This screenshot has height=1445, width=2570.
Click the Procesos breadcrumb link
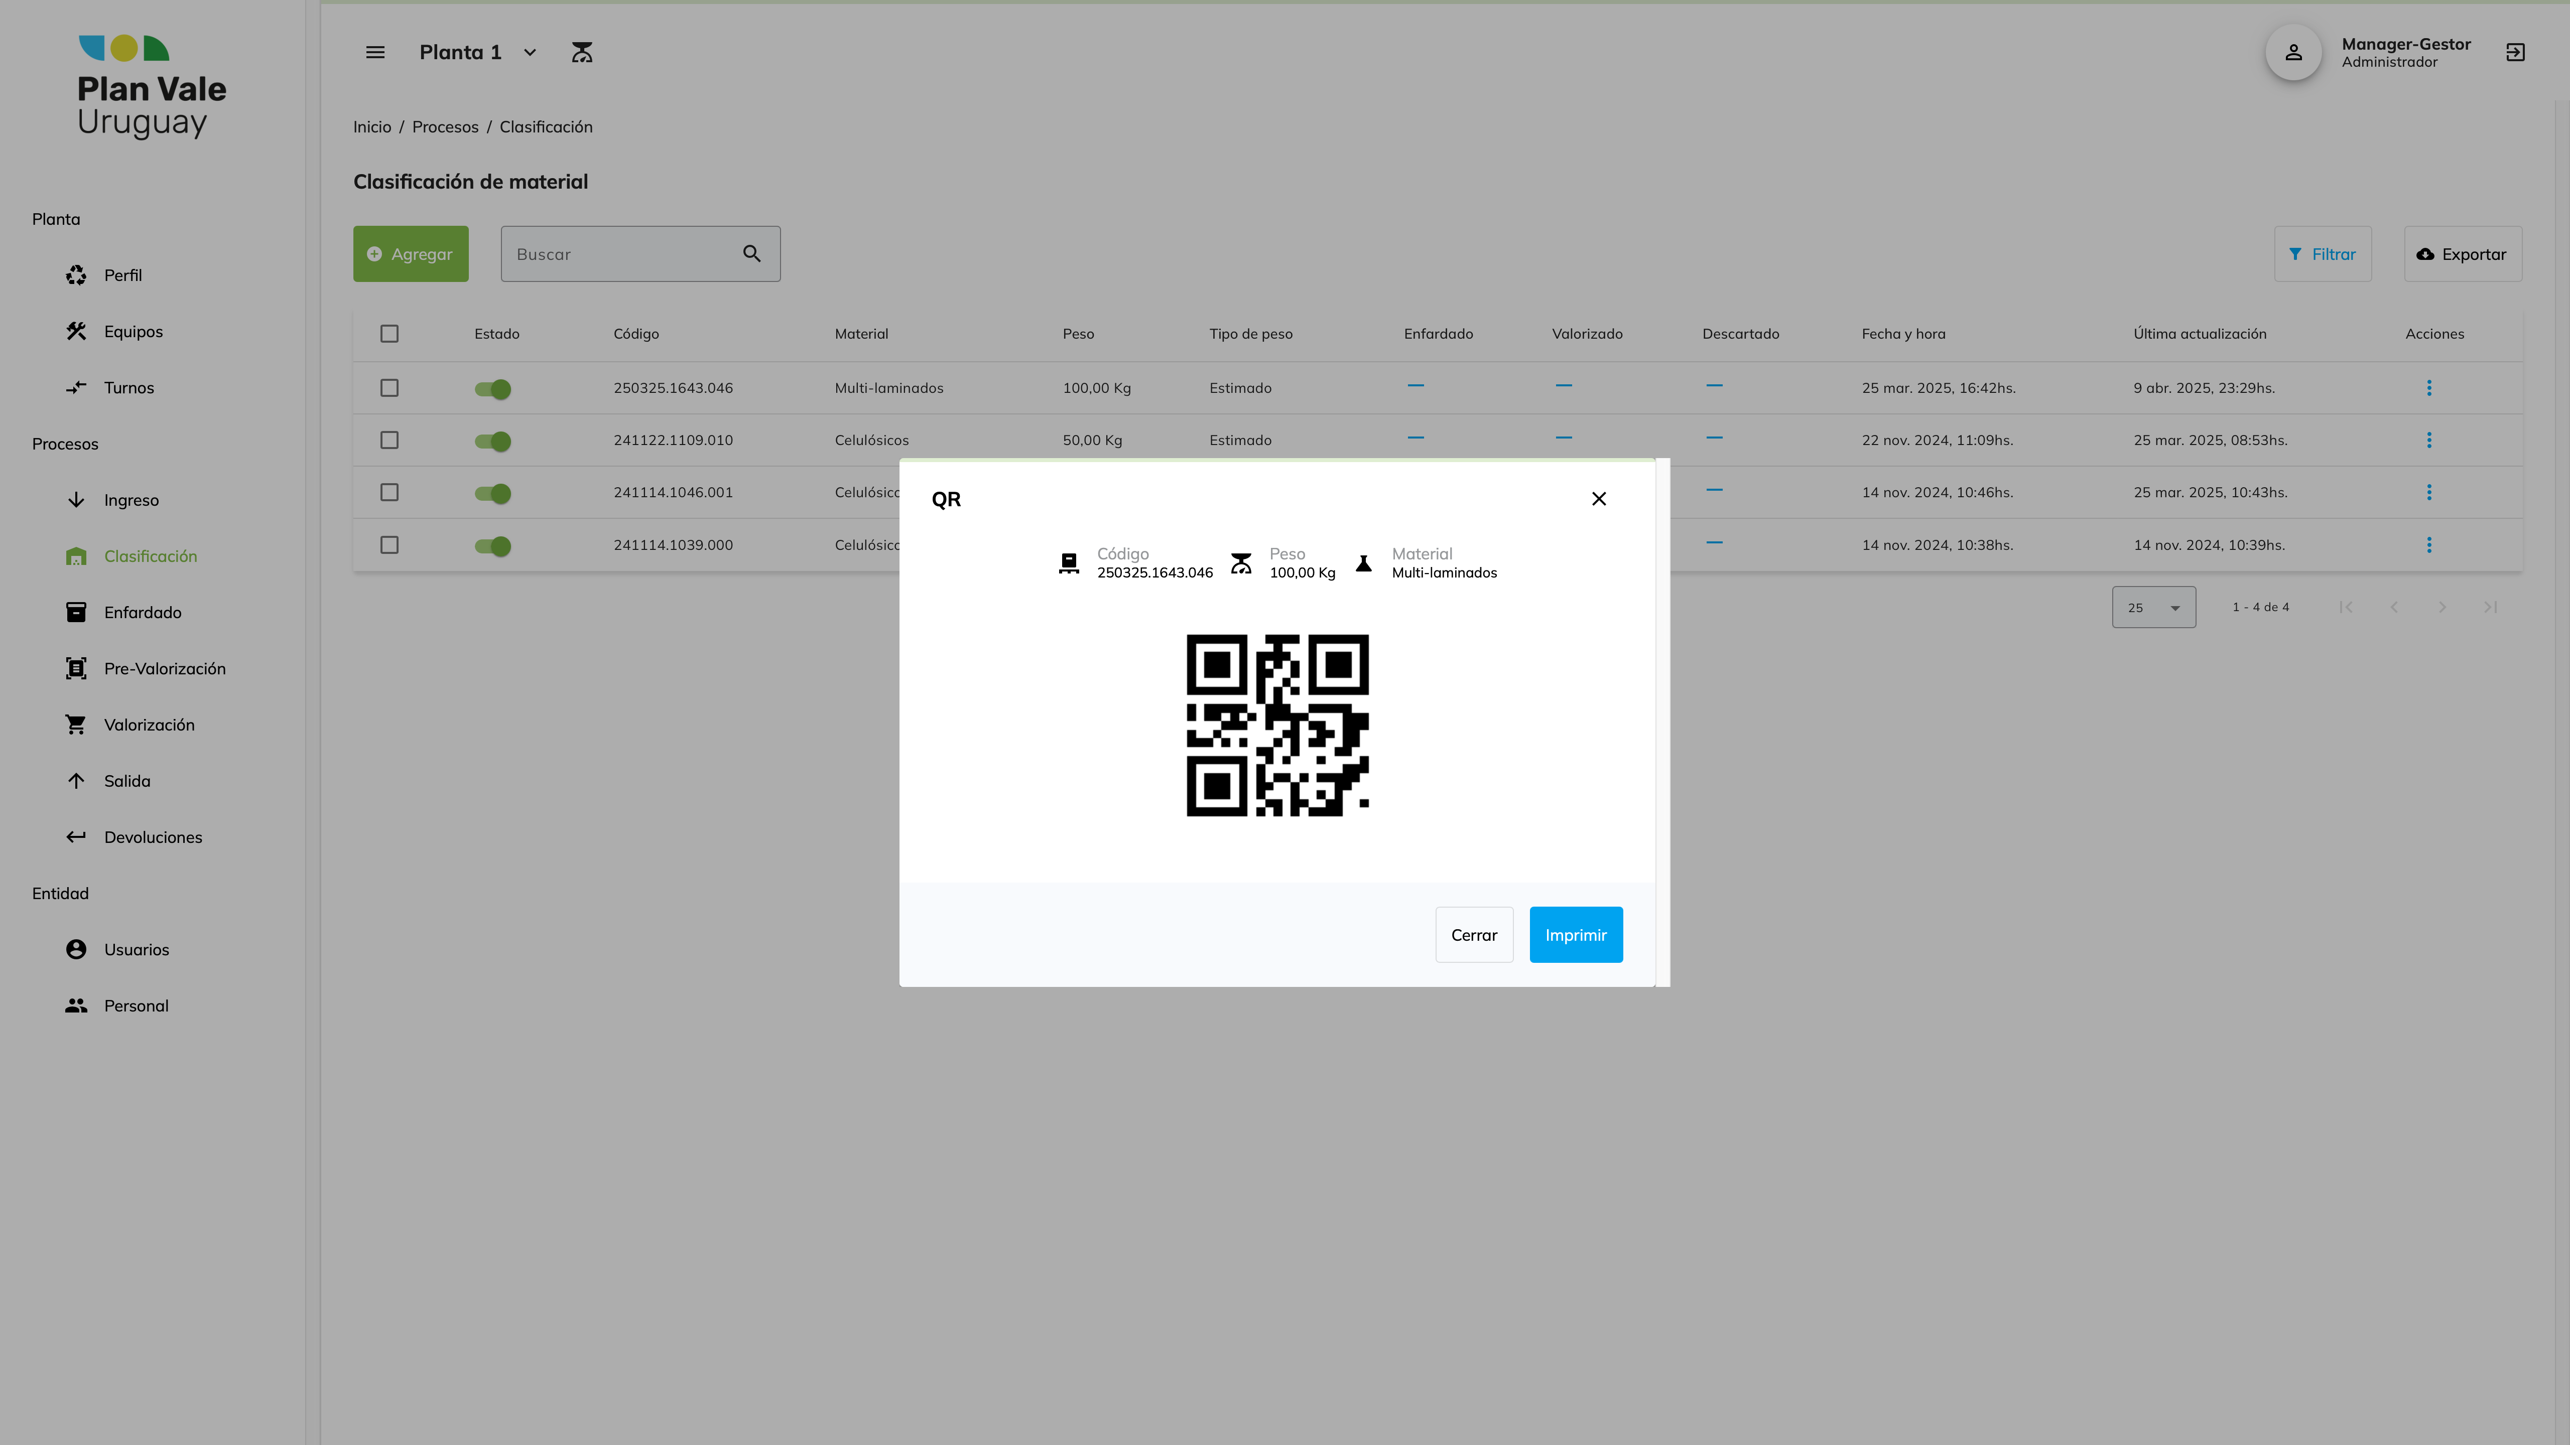[x=445, y=126]
